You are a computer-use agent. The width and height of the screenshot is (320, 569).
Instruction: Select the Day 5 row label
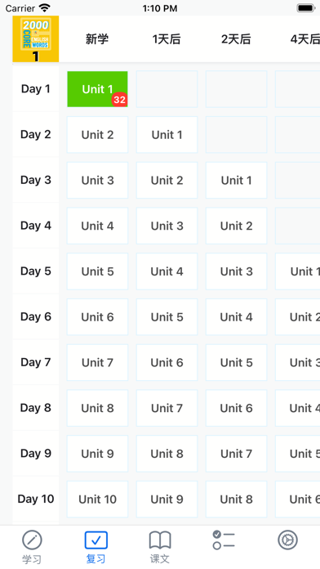tap(36, 271)
